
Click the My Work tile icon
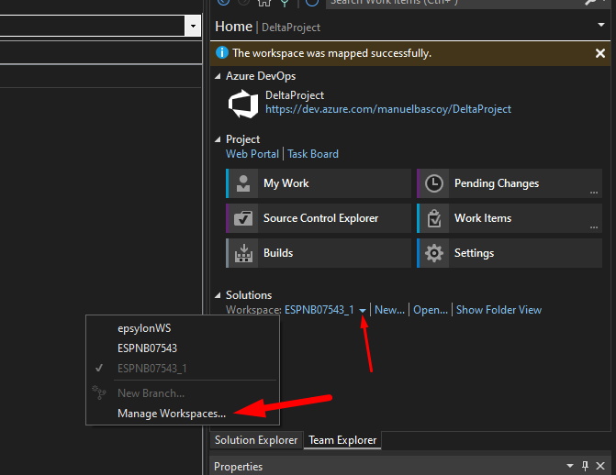(244, 183)
